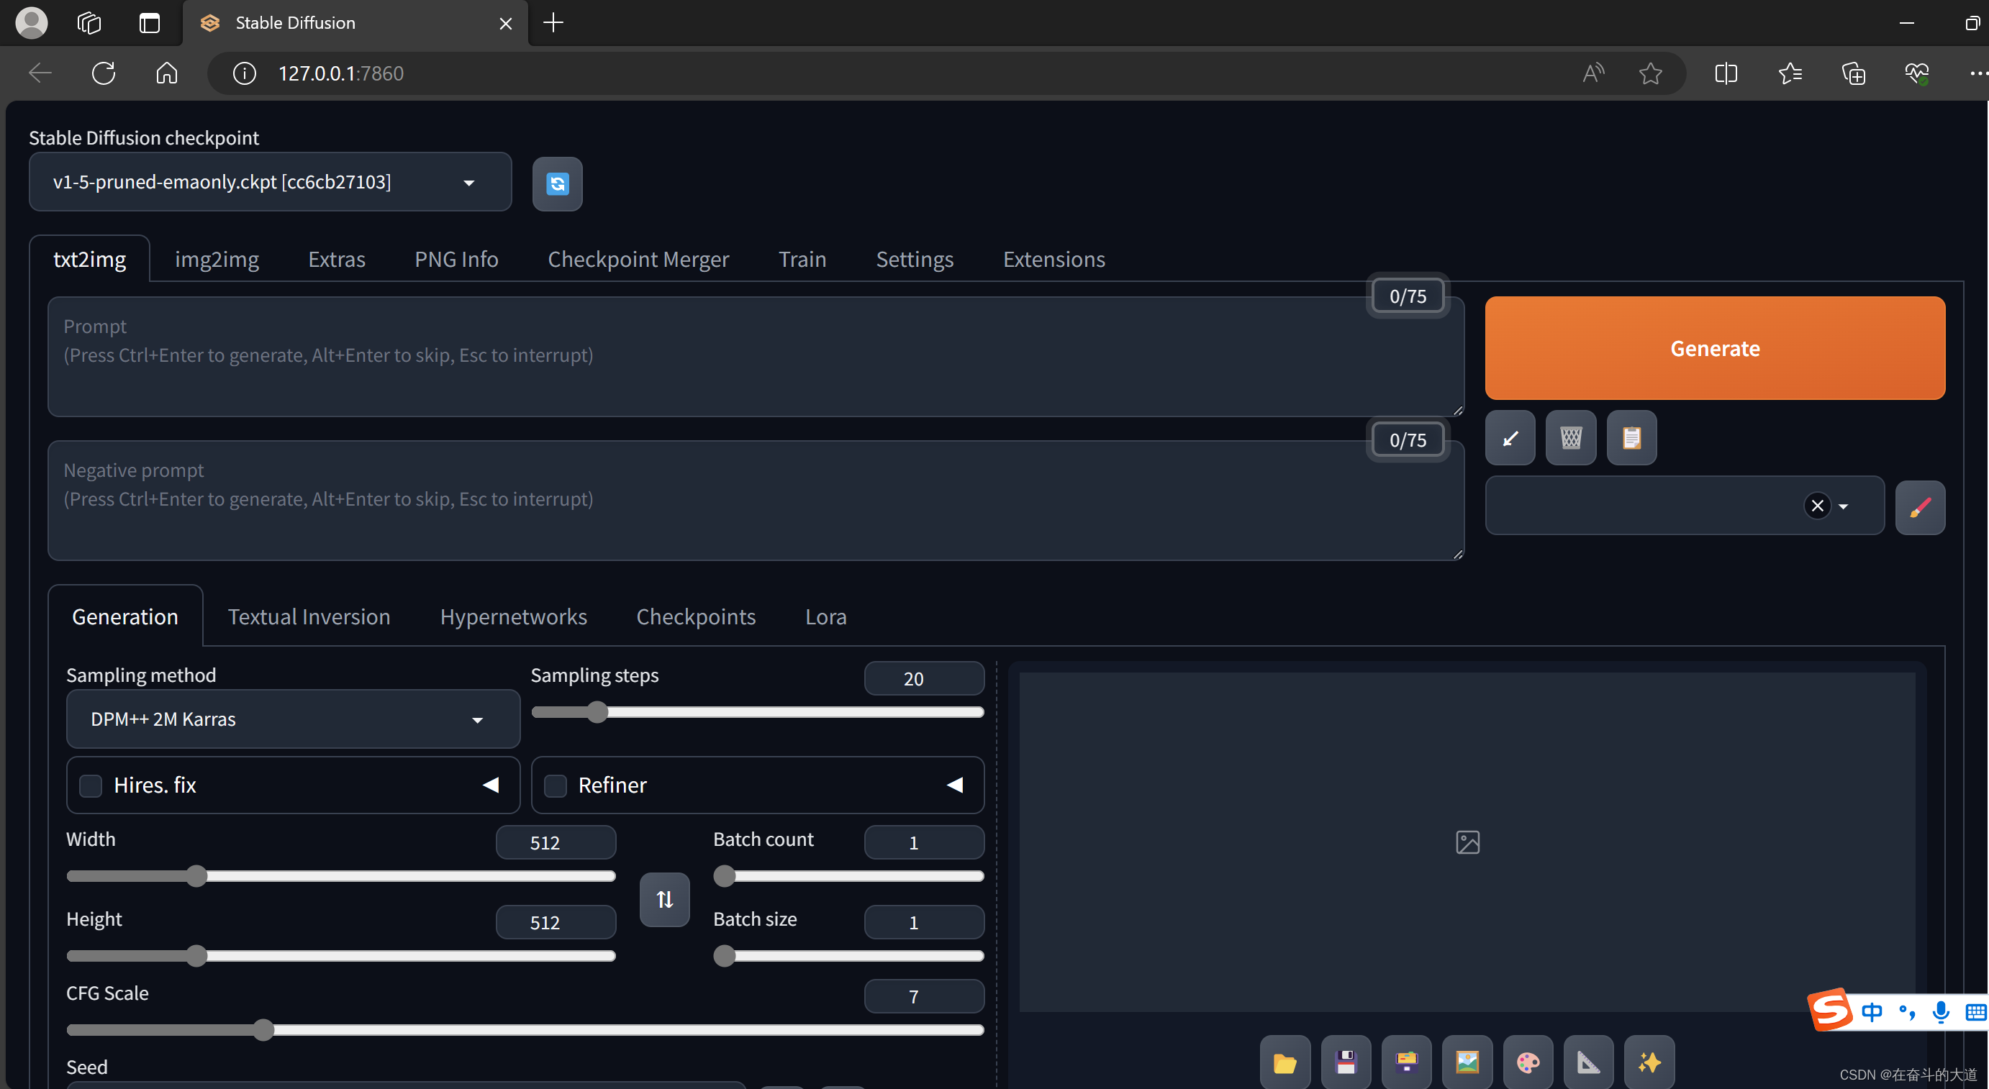Click the palette send to inpaint icon

1528,1063
